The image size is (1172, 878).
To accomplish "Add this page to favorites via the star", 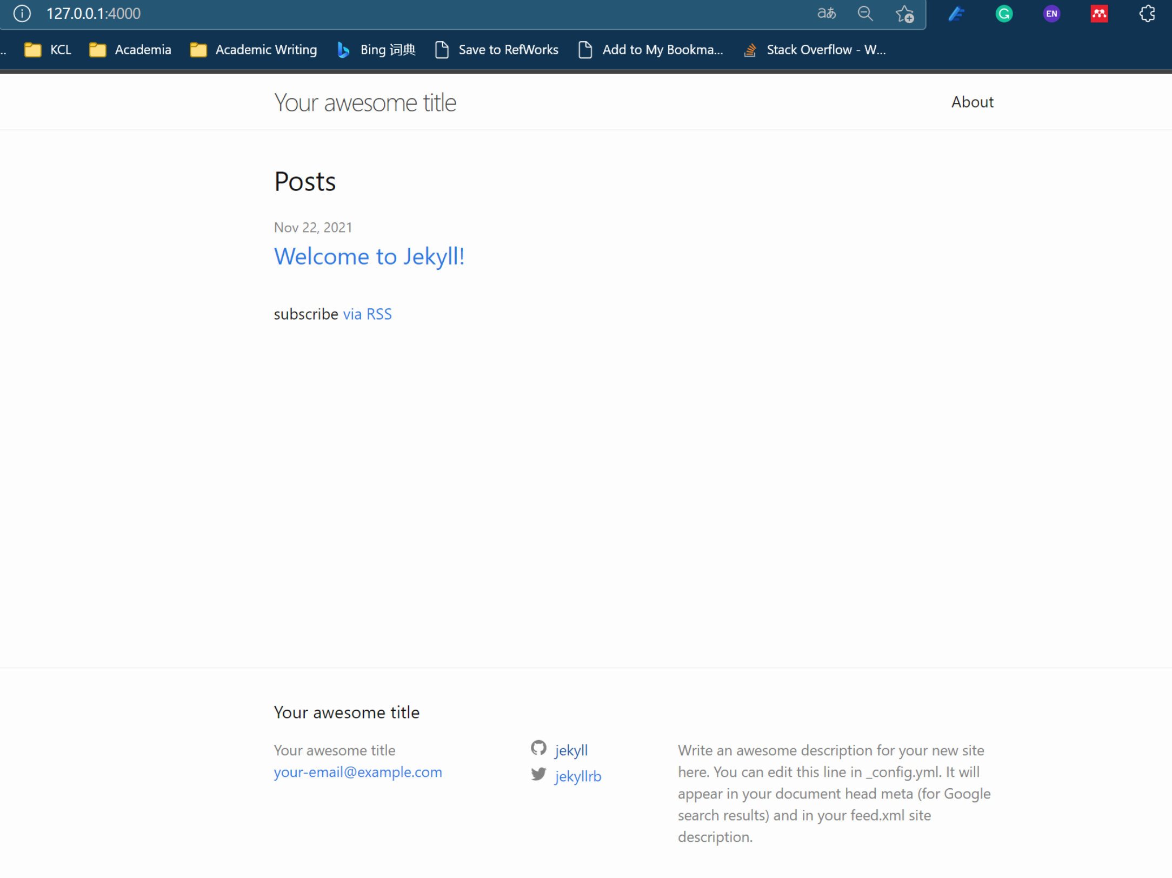I will [904, 15].
